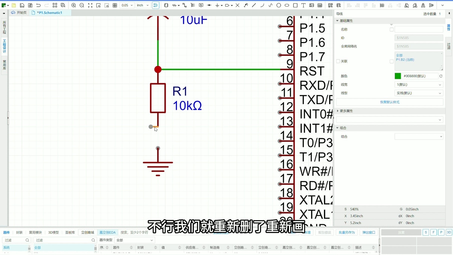Collapse the 组合 section
The width and height of the screenshot is (453, 255).
click(337, 128)
